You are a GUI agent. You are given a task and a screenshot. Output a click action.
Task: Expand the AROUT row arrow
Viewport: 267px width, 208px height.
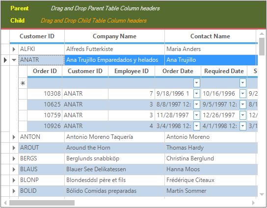[x=14, y=148]
